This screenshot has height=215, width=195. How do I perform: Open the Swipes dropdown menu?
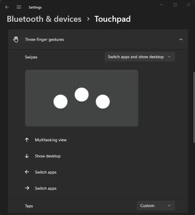point(139,57)
